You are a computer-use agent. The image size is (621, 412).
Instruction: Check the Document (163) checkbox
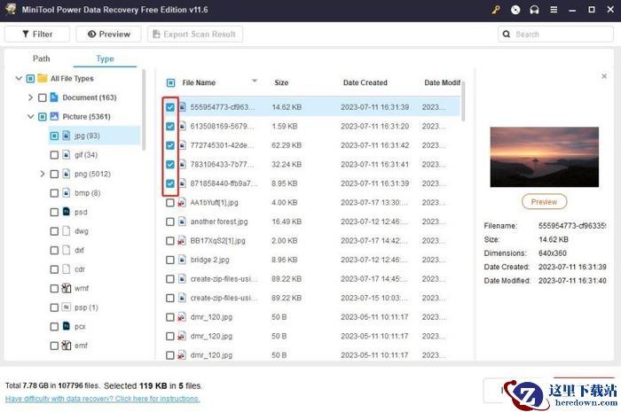click(x=43, y=97)
